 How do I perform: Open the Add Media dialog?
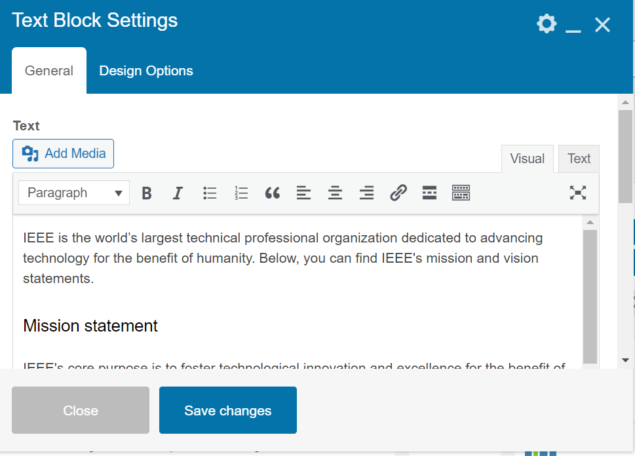click(63, 153)
